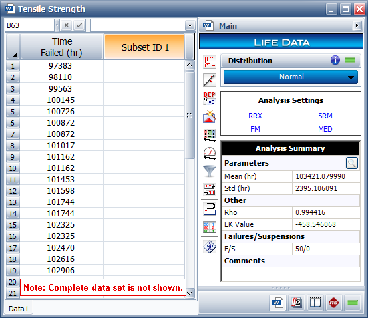The width and height of the screenshot is (368, 318).
Task: Click the Calculate parameters icon
Action: click(210, 62)
